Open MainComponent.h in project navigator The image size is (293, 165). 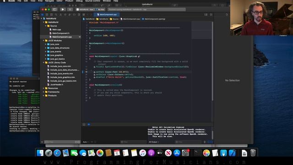click(61, 33)
